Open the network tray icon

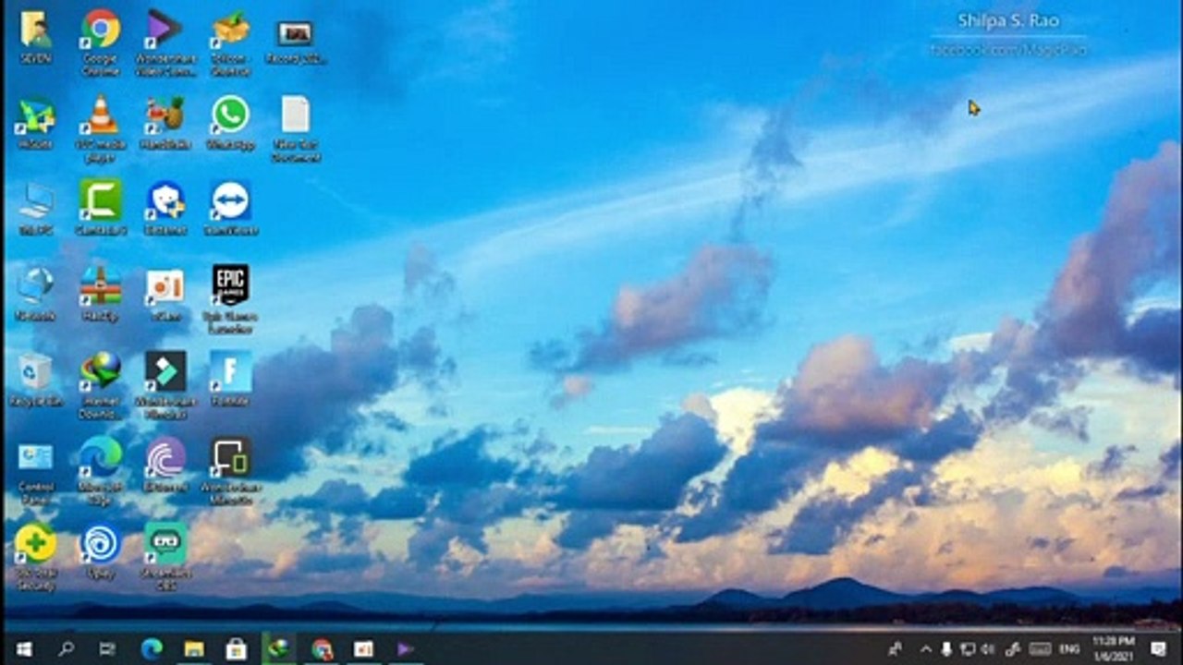click(x=968, y=649)
